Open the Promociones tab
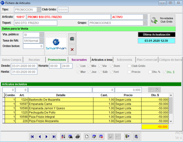The width and height of the screenshot is (183, 142). click(57, 60)
